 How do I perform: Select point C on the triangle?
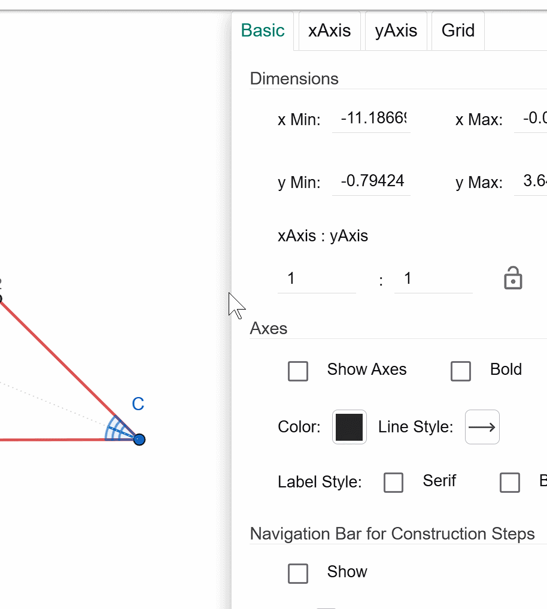139,440
